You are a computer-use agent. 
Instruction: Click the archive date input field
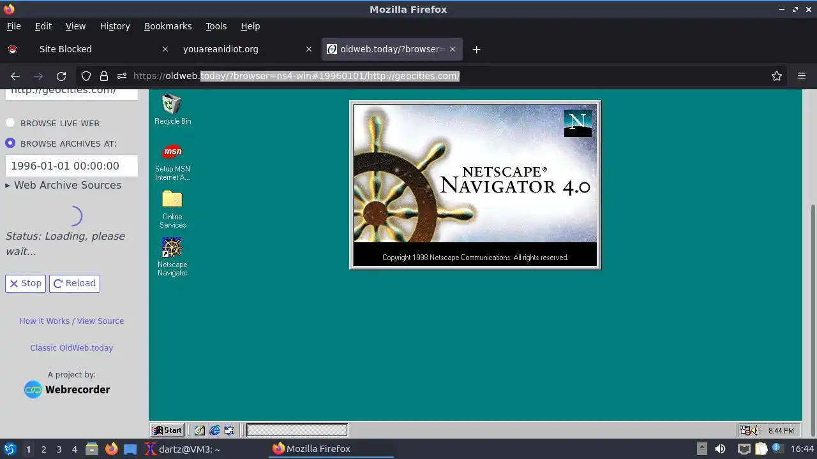coord(71,166)
